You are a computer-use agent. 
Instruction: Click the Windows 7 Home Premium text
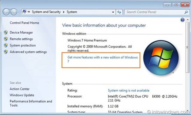coord(87,40)
